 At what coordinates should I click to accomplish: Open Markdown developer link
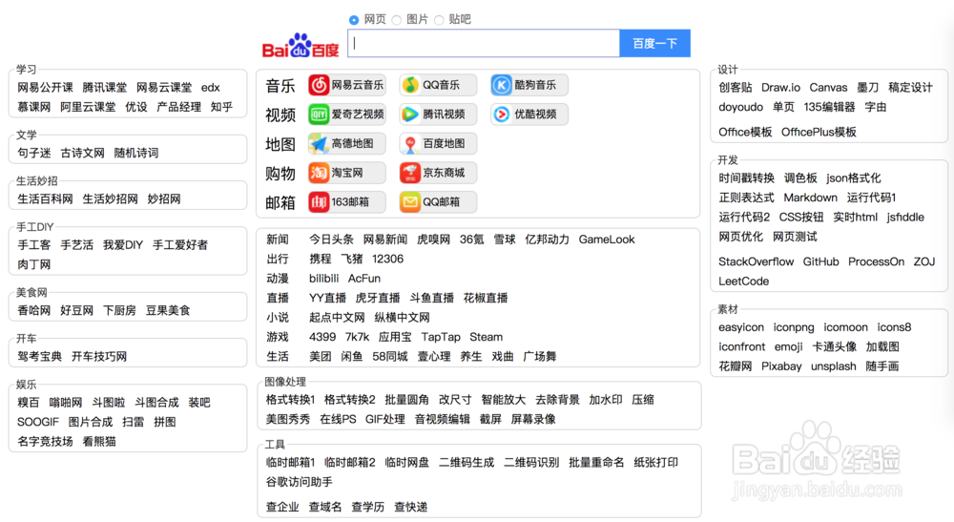pos(810,198)
